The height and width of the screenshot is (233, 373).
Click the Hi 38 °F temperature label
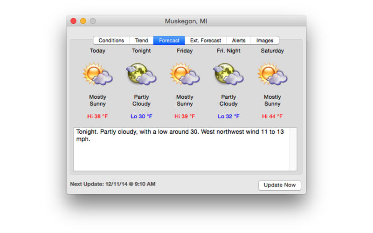coord(97,116)
